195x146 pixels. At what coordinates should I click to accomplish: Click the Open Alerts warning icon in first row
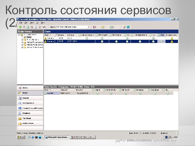[x=172, y=38]
